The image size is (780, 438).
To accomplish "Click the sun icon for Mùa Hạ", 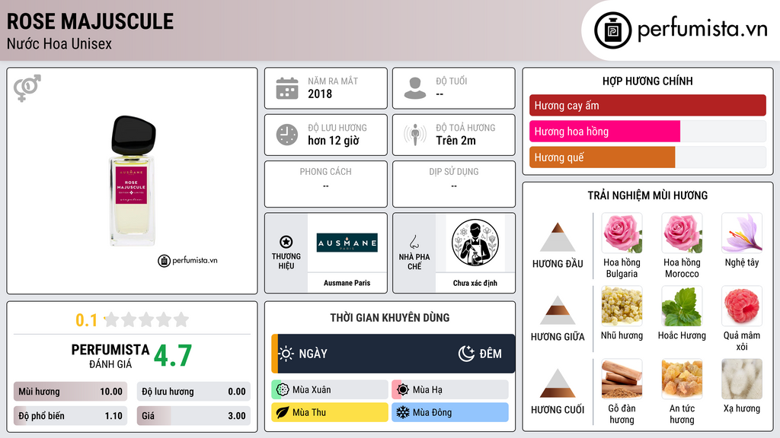I will (403, 390).
